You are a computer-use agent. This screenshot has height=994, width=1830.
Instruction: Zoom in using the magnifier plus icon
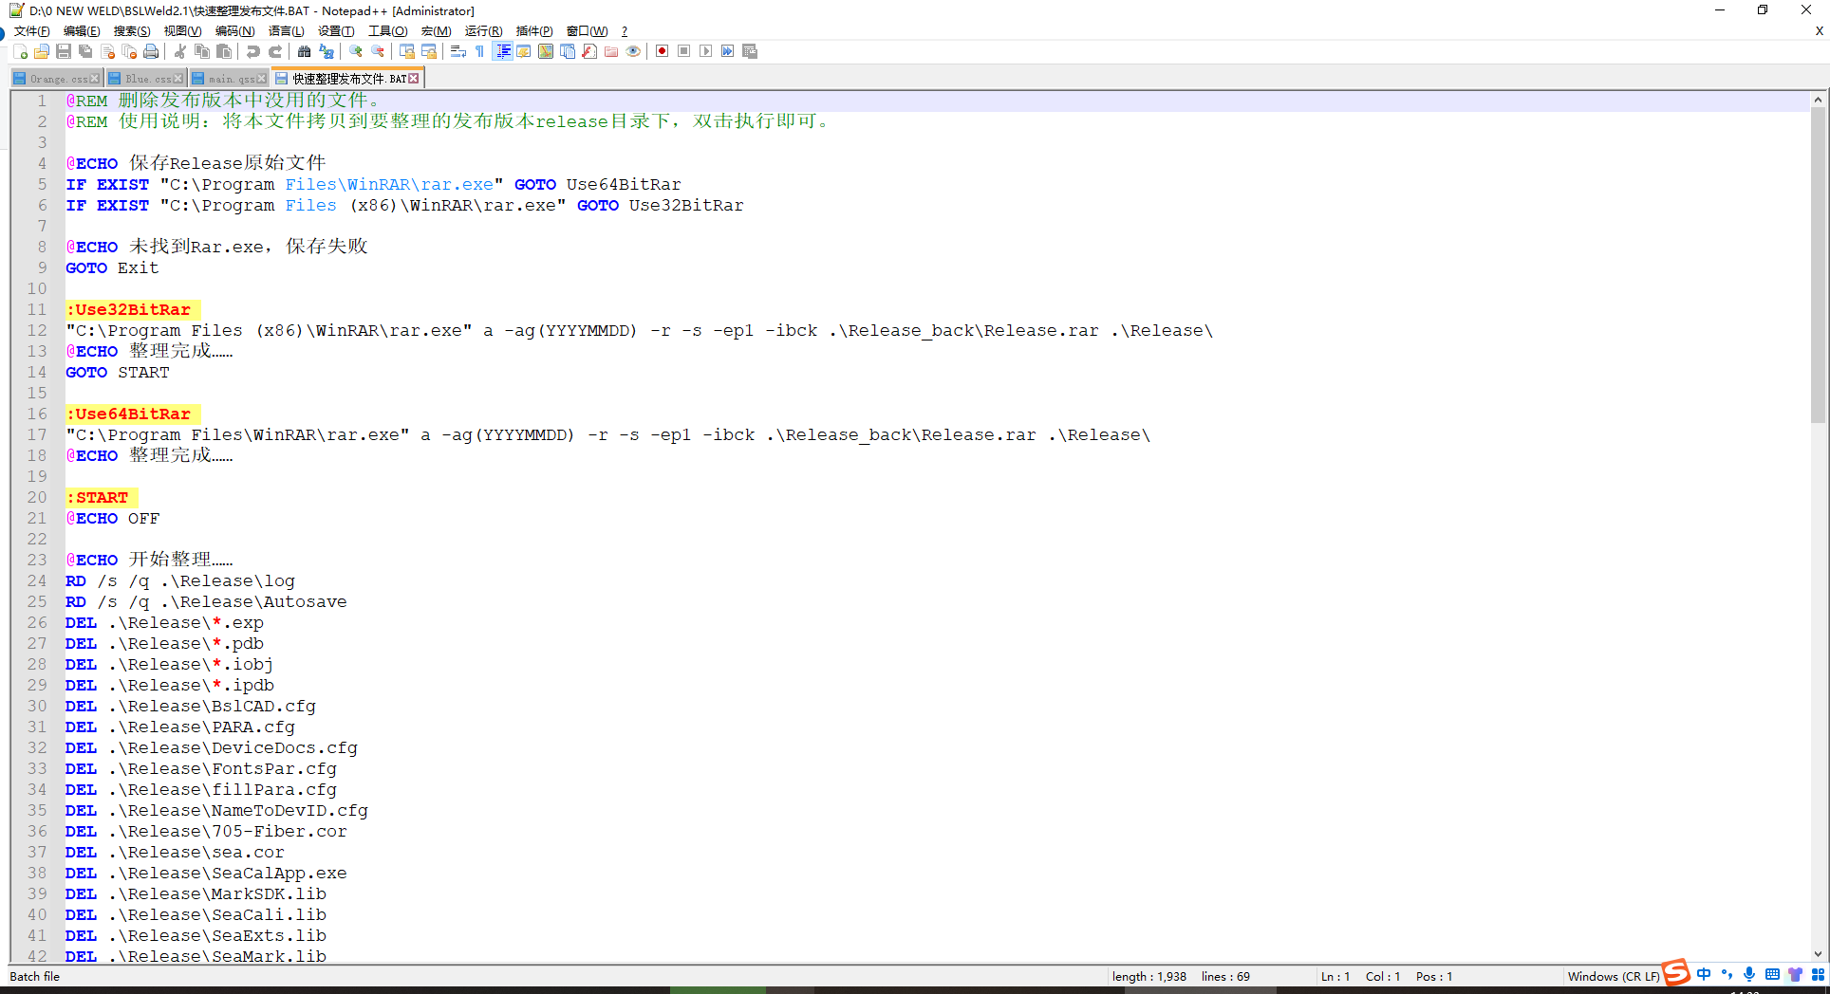[x=355, y=51]
